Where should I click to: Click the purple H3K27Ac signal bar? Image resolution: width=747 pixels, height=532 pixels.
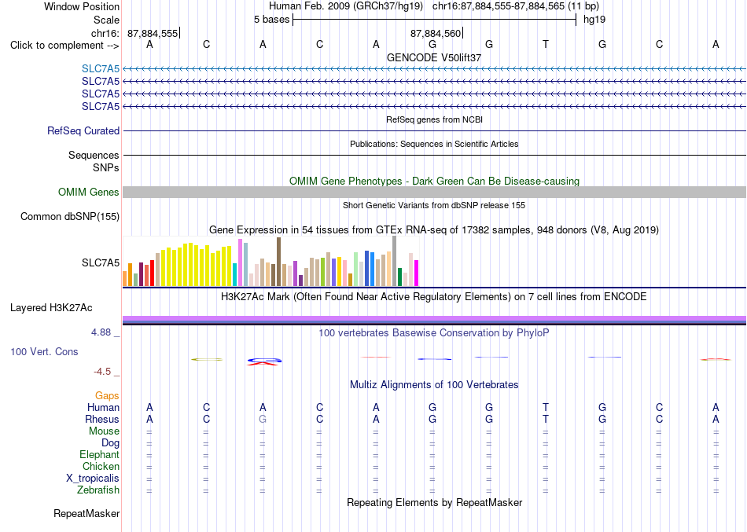[x=434, y=320]
